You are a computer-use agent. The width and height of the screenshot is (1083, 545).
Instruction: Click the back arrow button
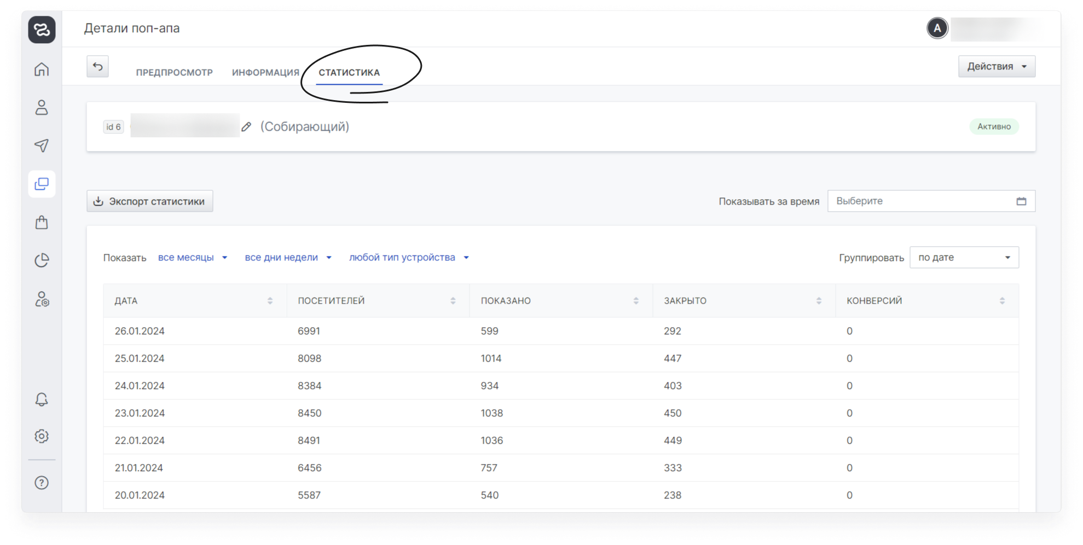[97, 66]
